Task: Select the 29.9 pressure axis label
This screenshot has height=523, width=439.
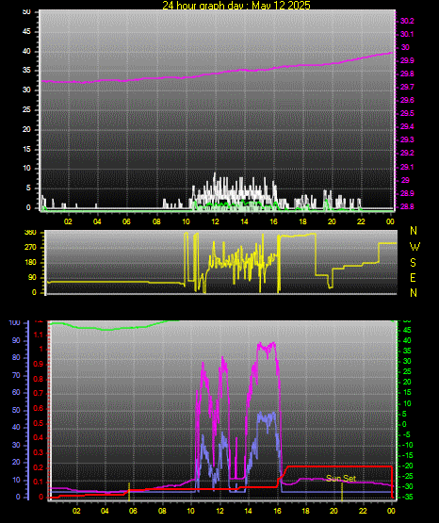Action: (x=407, y=60)
